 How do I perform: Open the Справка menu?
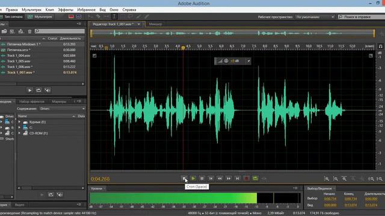pos(129,10)
